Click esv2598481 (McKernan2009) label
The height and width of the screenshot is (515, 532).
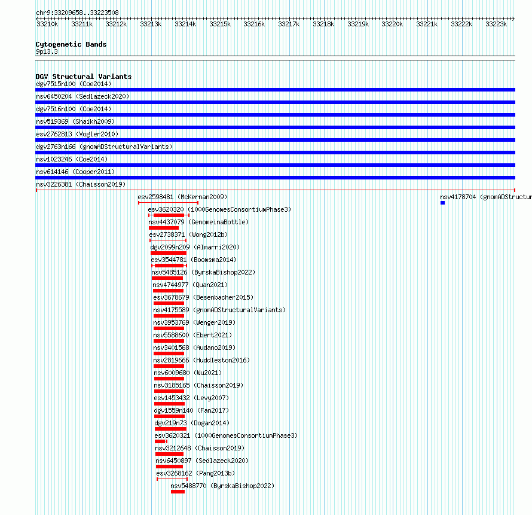182,197
